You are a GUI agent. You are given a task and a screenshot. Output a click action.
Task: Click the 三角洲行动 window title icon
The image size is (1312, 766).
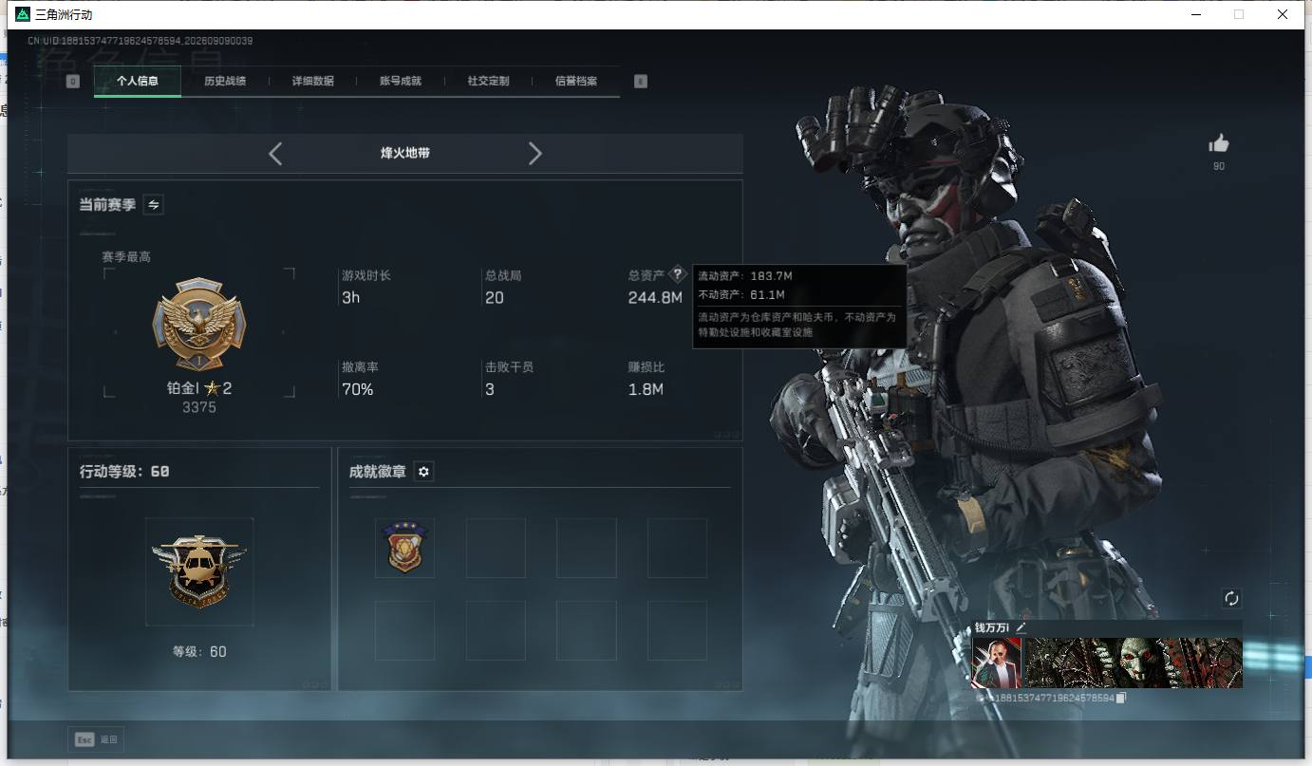pos(23,14)
